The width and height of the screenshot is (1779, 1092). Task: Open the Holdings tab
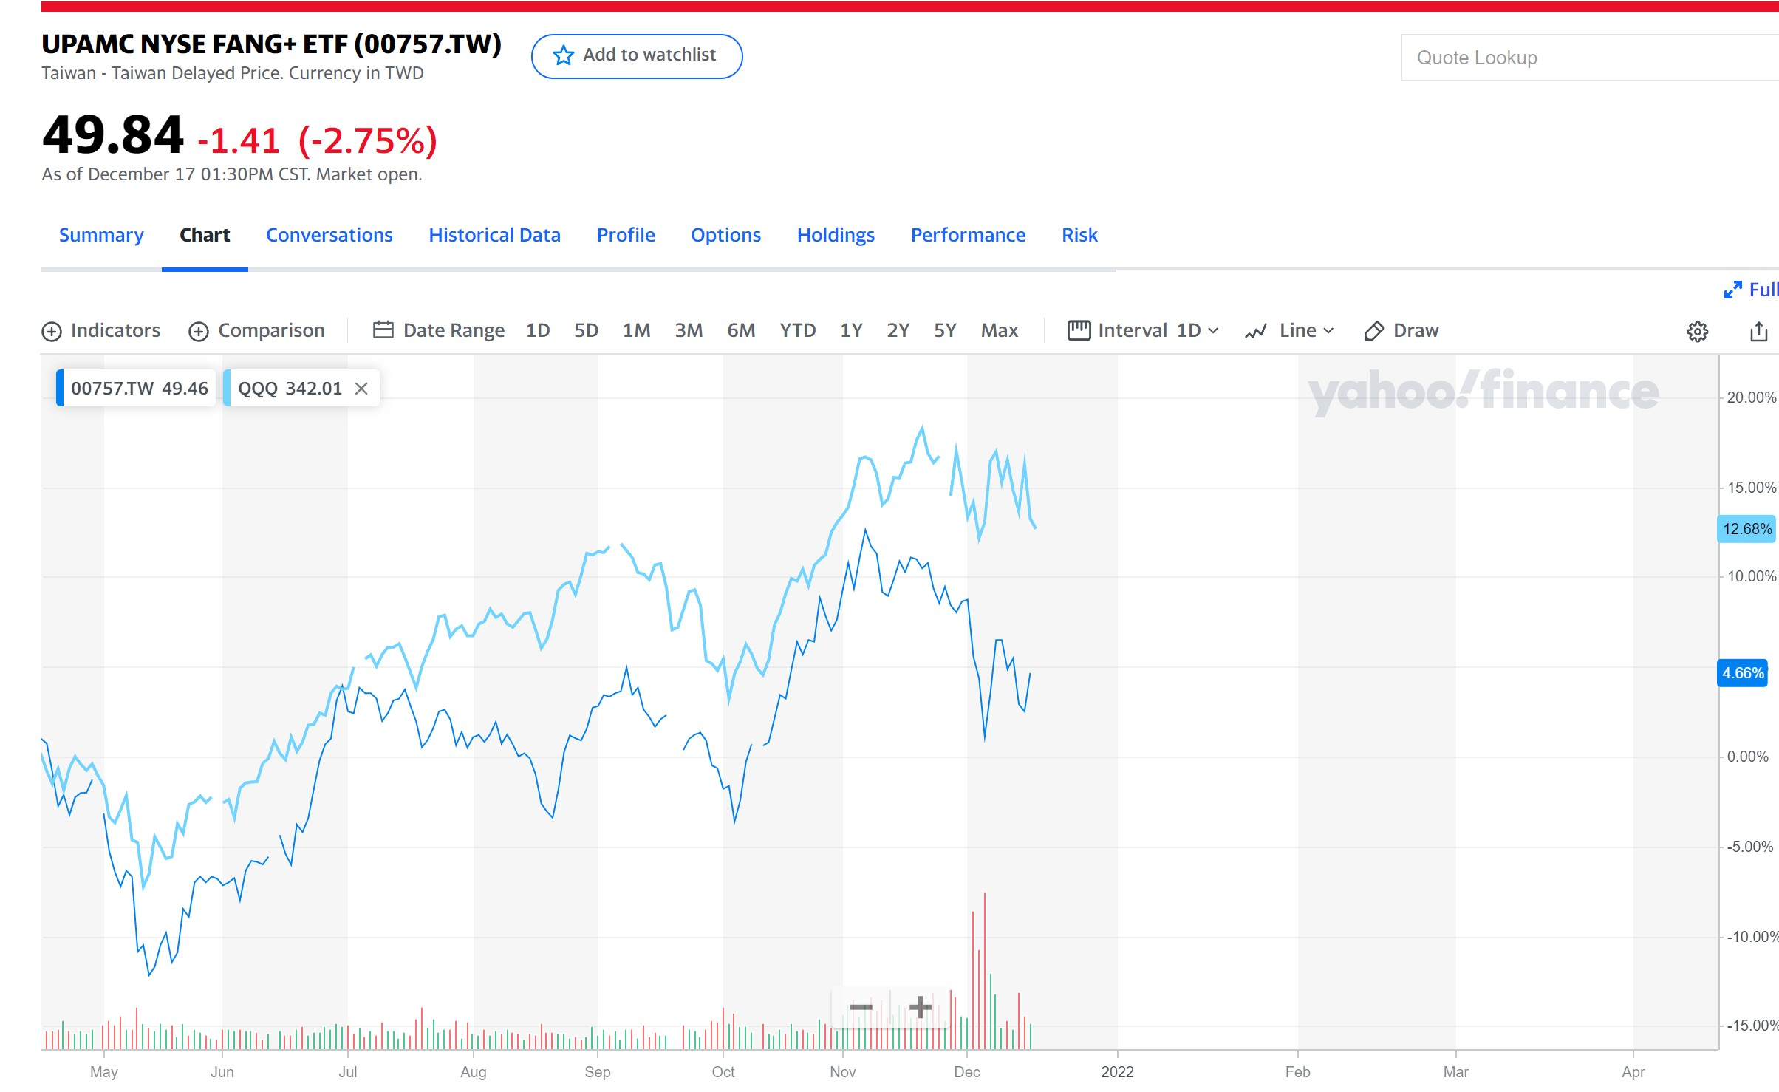[x=835, y=235]
